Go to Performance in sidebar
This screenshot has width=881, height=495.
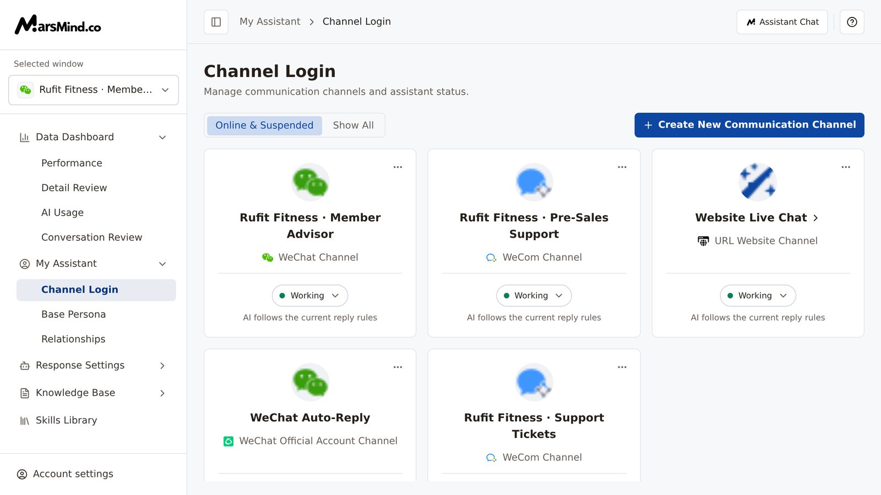[x=72, y=163]
